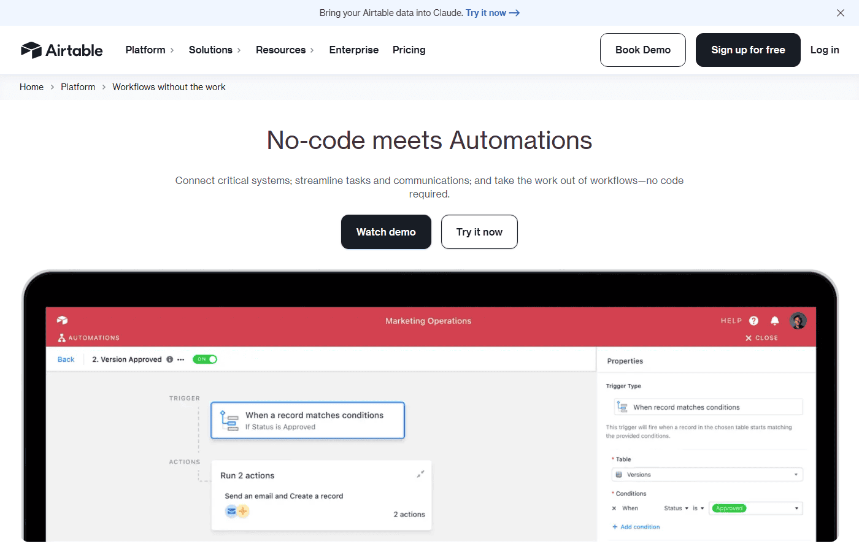Dismiss the Claude announcement banner
Screen dimensions: 859x552
[841, 13]
